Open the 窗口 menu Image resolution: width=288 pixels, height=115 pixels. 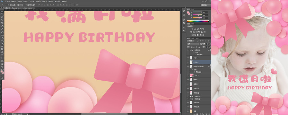[x=58, y=1]
